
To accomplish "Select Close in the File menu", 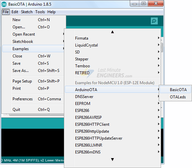I will click(33, 56).
